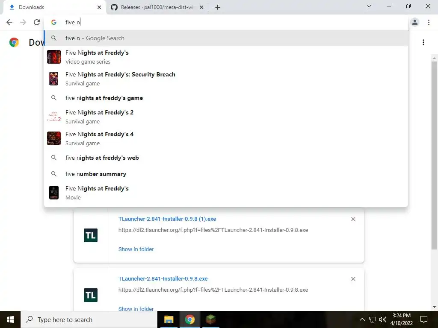Open the clock showing 3:24 PM
The height and width of the screenshot is (328, 438).
[401, 319]
